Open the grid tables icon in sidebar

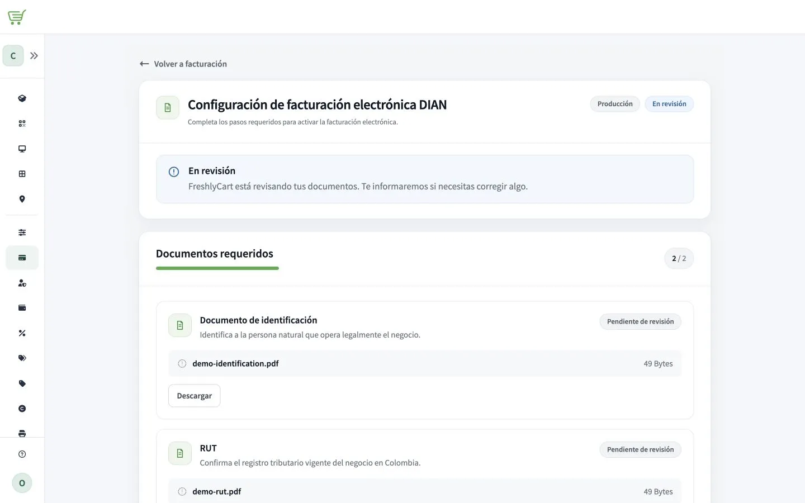pyautogui.click(x=22, y=174)
